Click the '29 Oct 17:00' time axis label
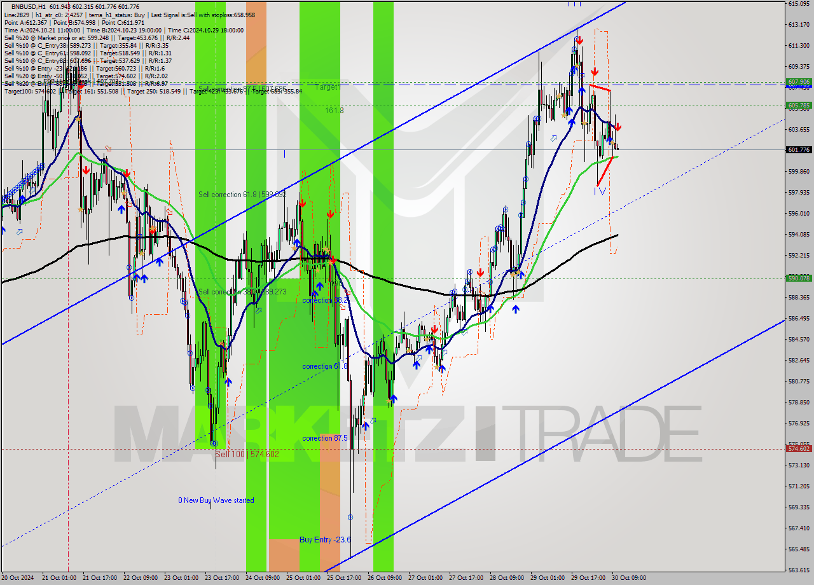The width and height of the screenshot is (814, 585). tap(588, 579)
